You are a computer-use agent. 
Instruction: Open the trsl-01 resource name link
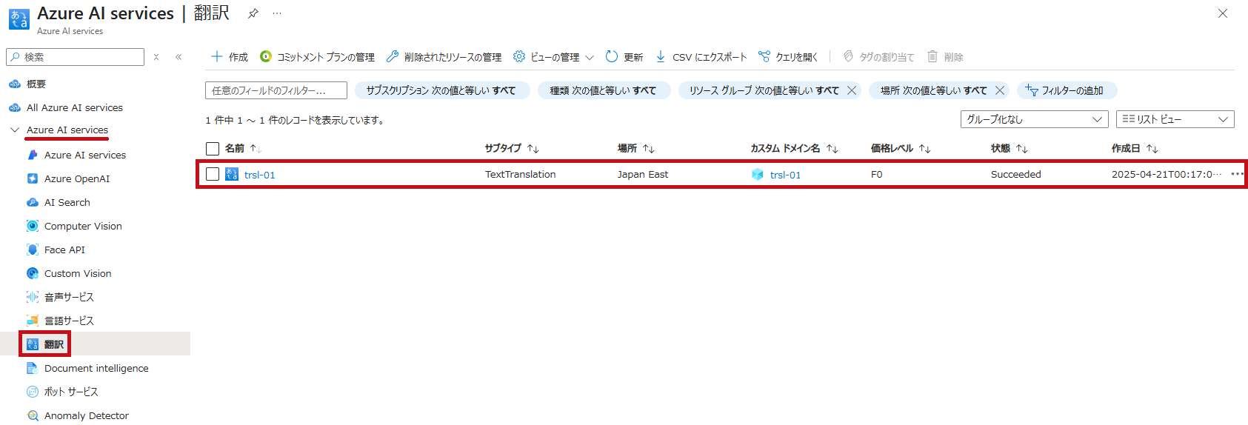point(259,175)
